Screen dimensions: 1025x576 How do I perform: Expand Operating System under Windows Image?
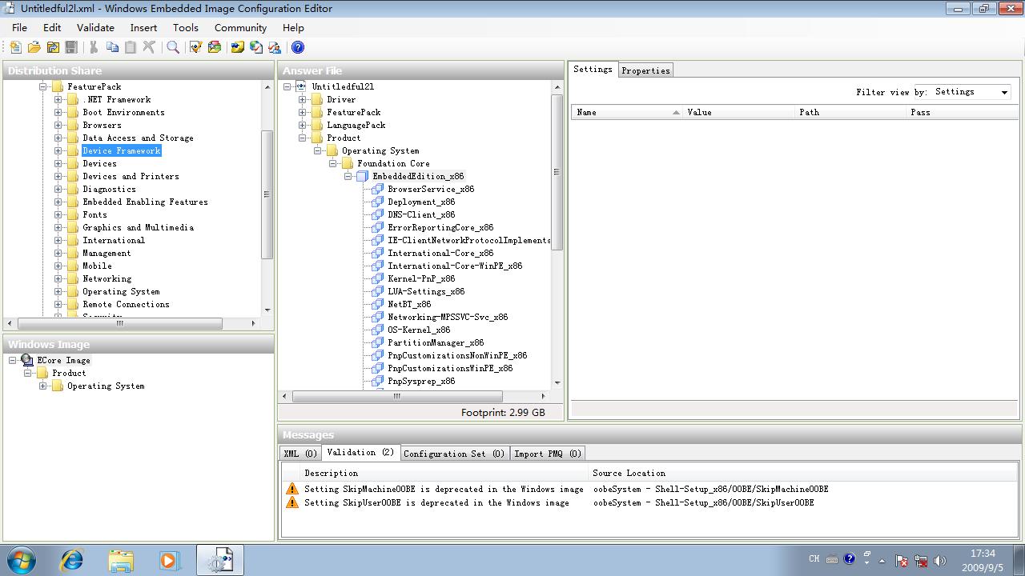coord(42,386)
